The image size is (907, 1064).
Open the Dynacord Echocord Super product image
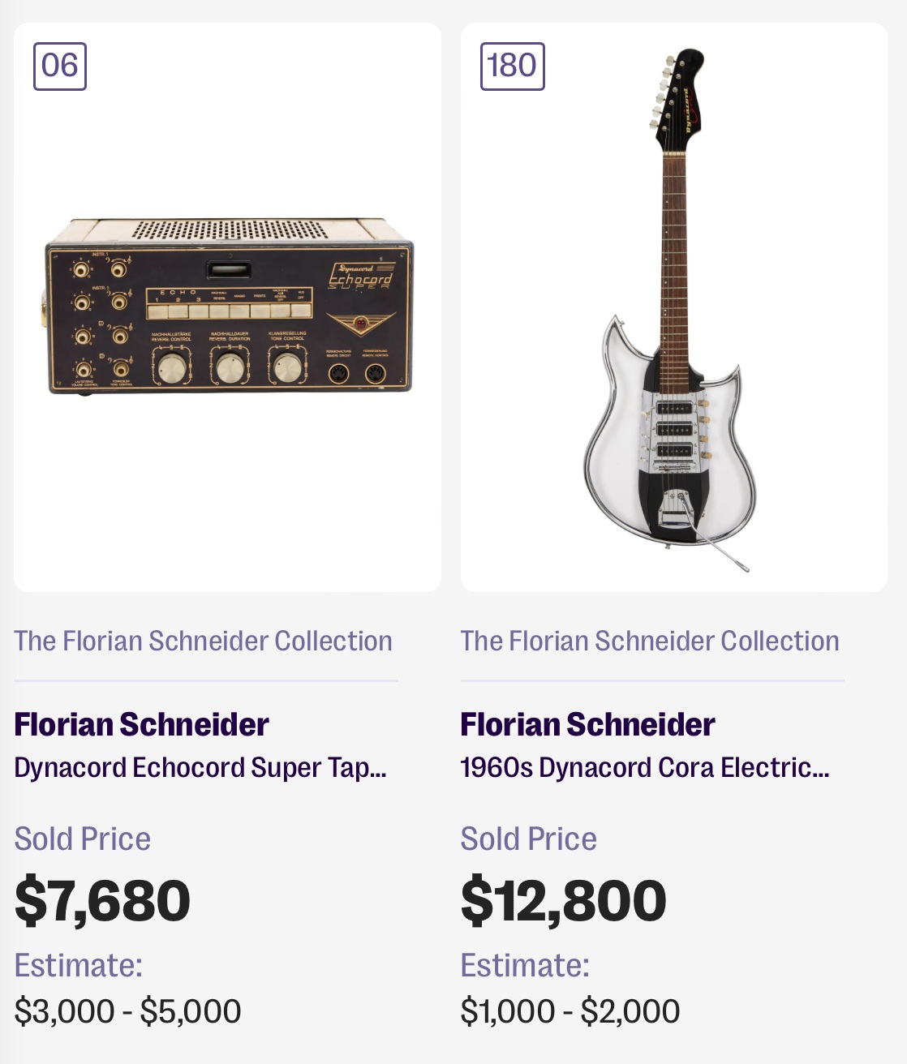[x=228, y=307]
